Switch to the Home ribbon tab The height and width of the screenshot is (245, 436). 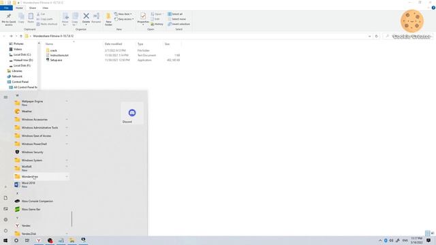coord(19,7)
